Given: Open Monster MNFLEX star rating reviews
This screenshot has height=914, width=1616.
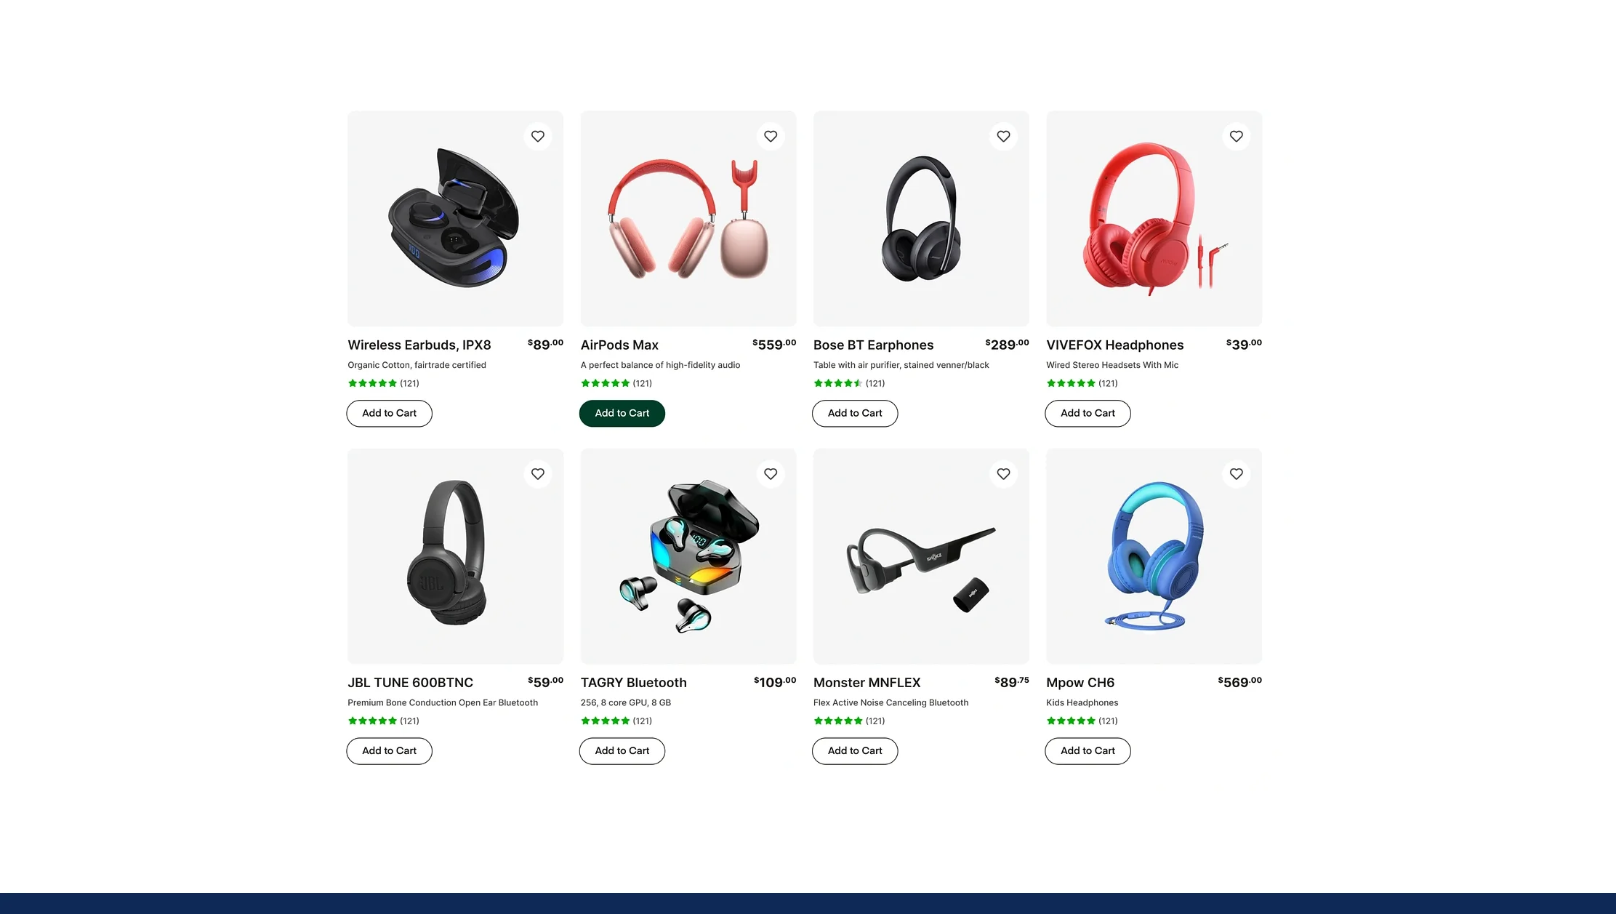Looking at the screenshot, I should coord(848,721).
